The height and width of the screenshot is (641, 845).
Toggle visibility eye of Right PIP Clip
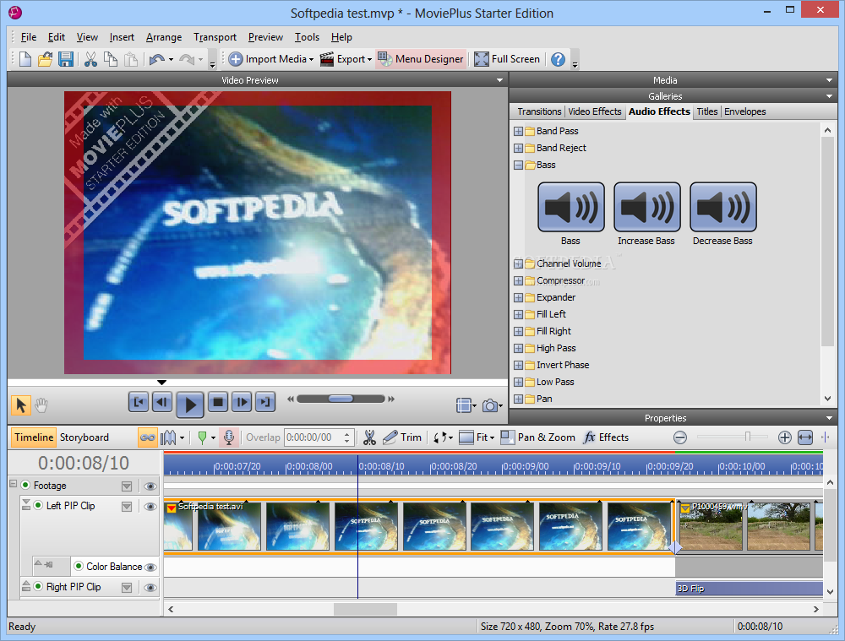pyautogui.click(x=150, y=588)
